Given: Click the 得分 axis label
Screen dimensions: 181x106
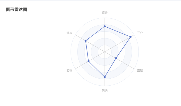Looking at the screenshot, I should click(x=105, y=13).
